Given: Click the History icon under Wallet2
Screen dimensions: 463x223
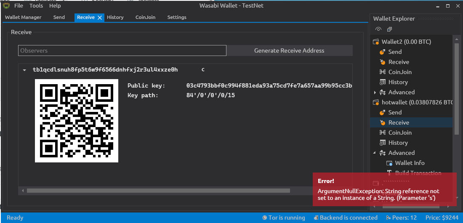Looking at the screenshot, I should pyautogui.click(x=382, y=82).
